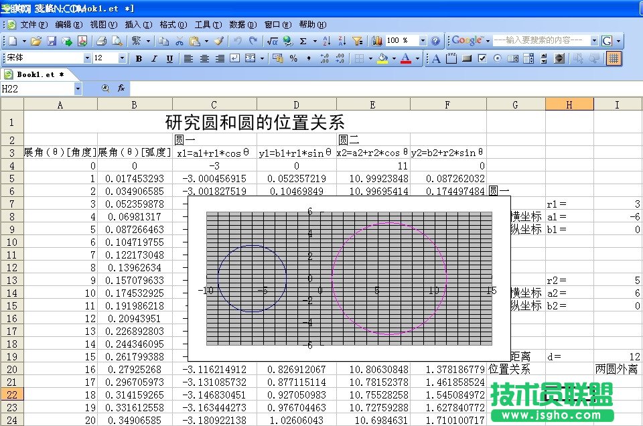Start a Google search from the toolbar

pos(608,40)
